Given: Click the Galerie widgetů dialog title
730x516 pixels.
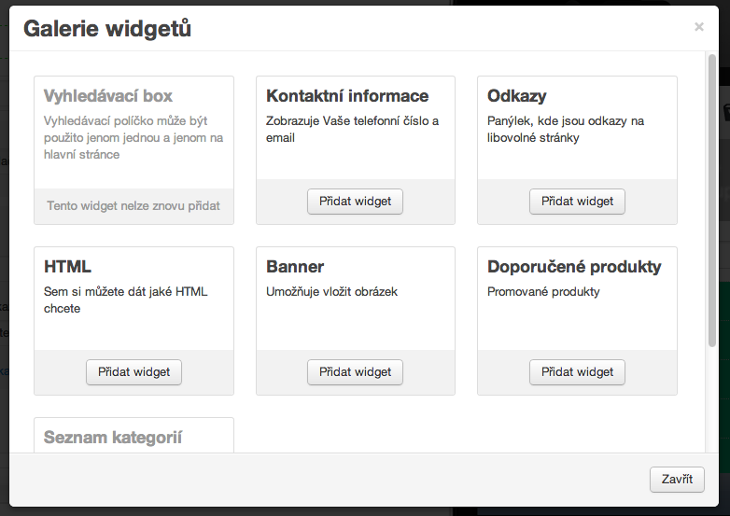Looking at the screenshot, I should 107,28.
